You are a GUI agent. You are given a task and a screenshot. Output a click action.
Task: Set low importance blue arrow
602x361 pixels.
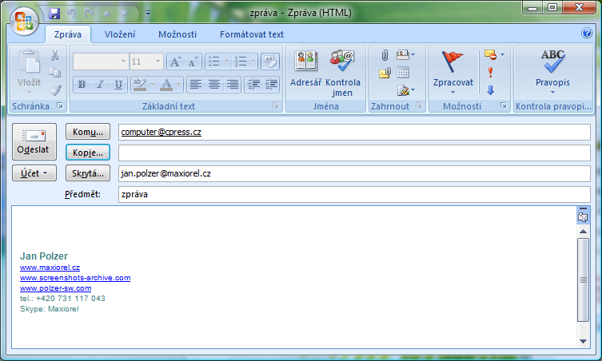pyautogui.click(x=490, y=90)
